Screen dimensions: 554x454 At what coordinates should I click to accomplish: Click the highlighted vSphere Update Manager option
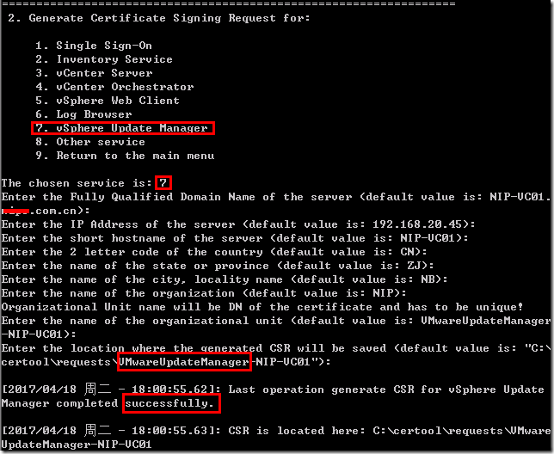coord(123,128)
